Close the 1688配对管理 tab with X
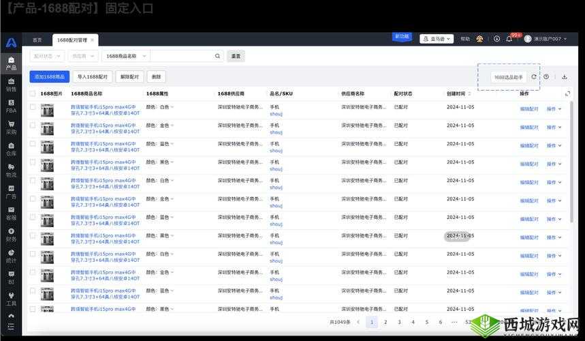Image resolution: width=585 pixels, height=341 pixels. [92, 40]
